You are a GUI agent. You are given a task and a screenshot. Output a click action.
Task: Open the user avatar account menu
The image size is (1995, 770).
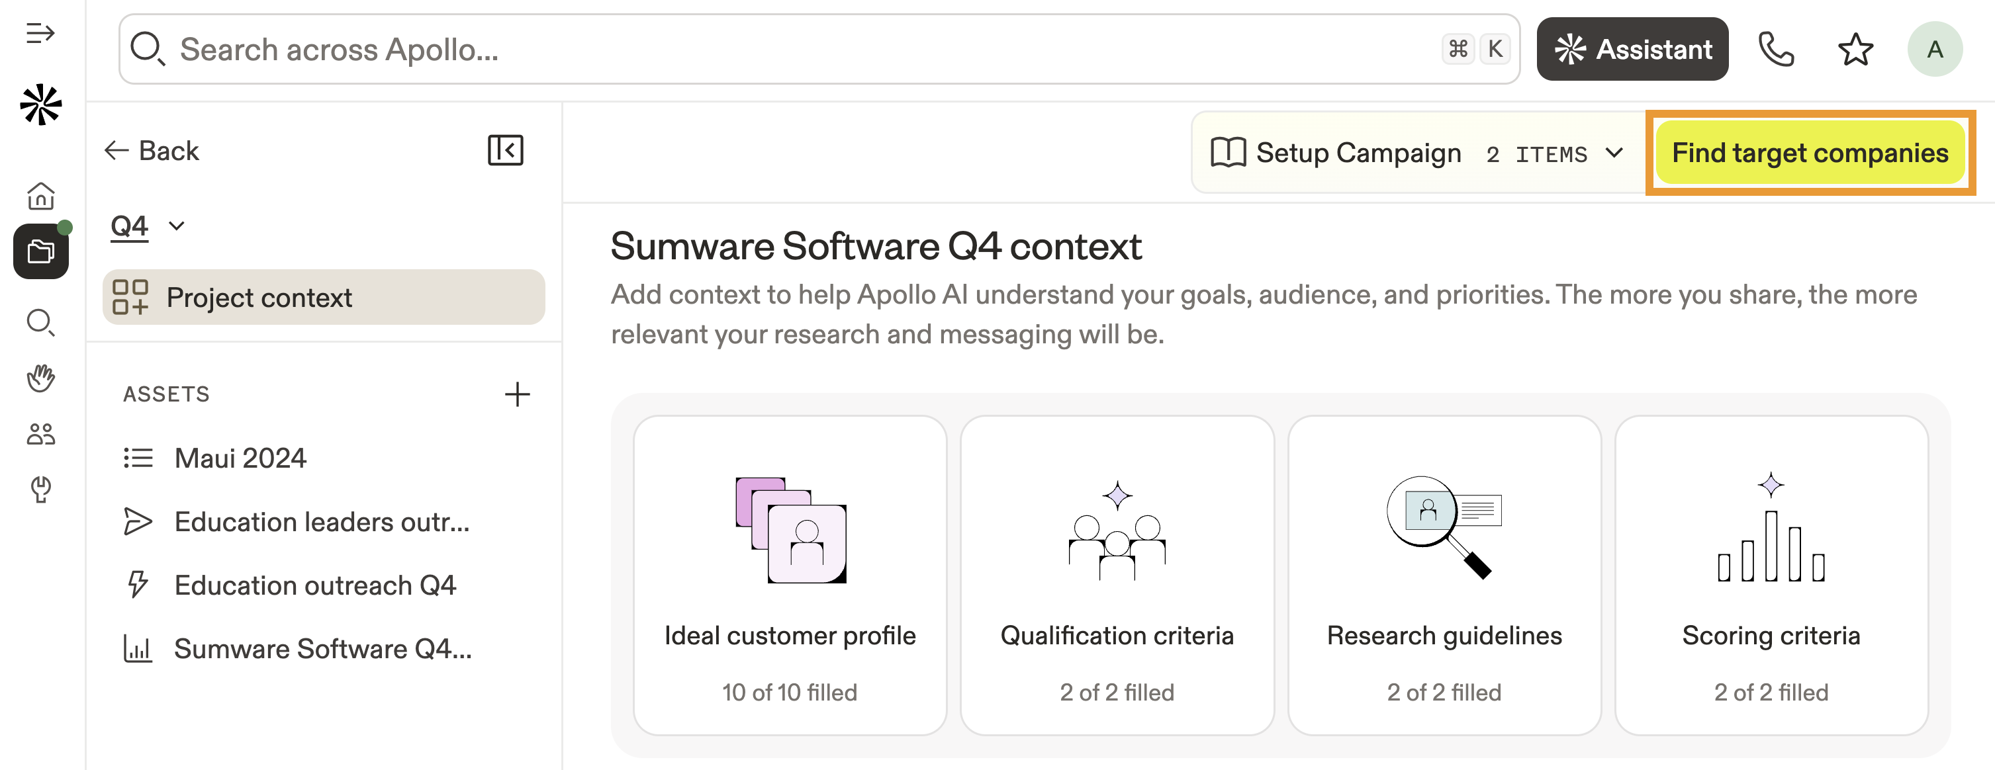[1934, 50]
